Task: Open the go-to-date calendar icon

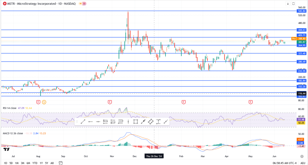Action: click(x=60, y=163)
